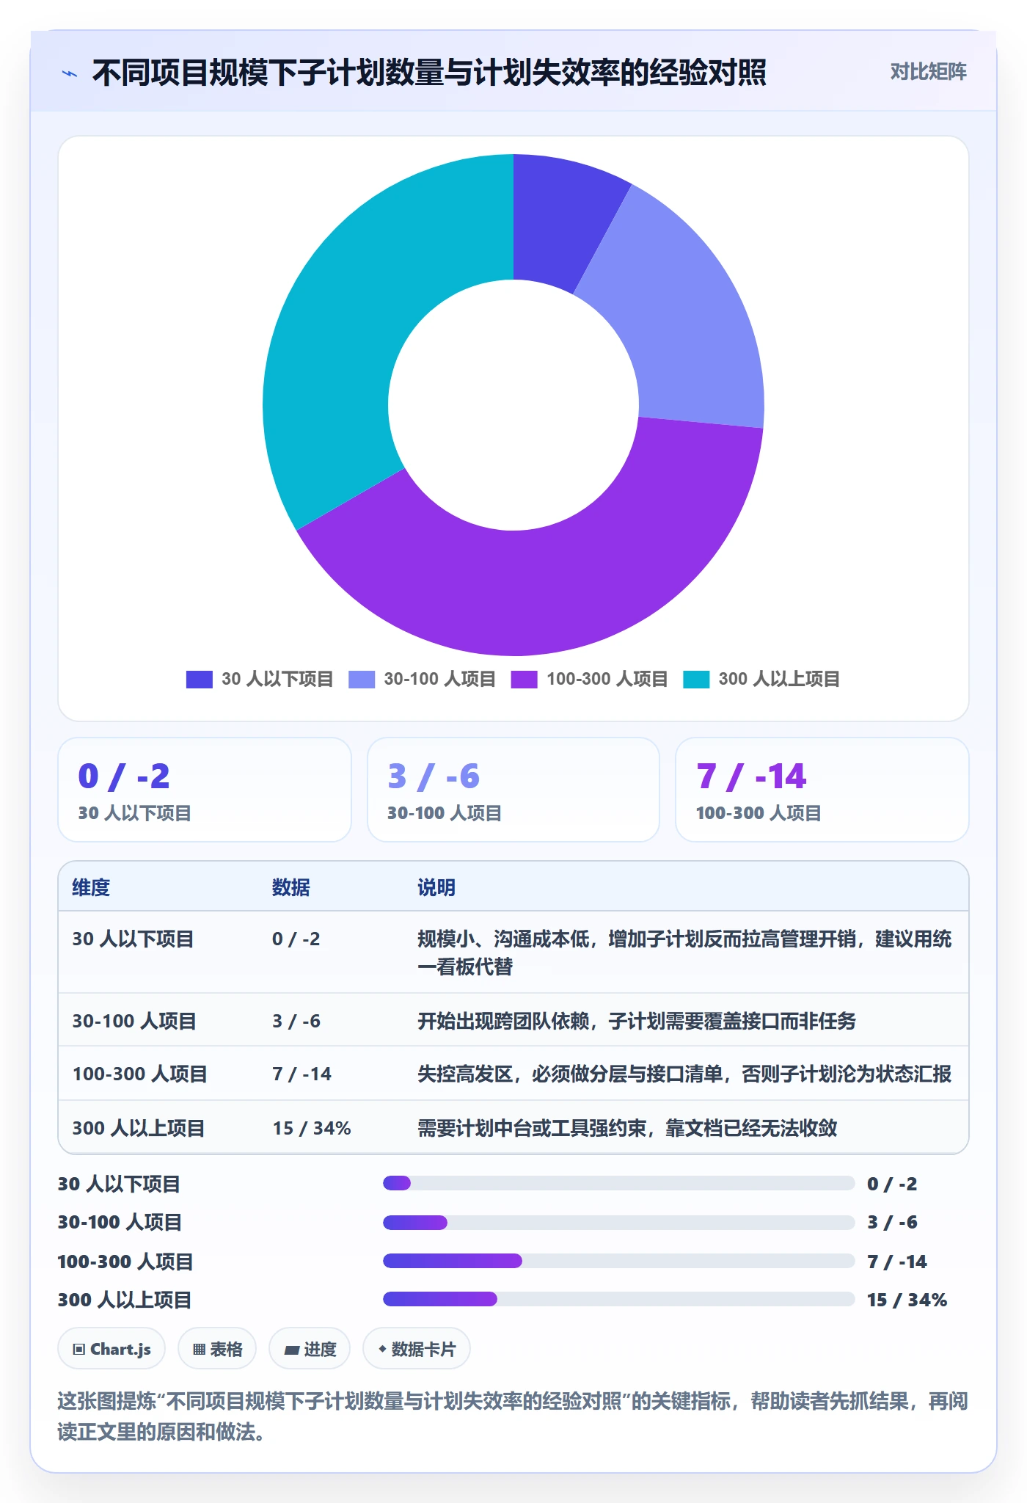Image resolution: width=1027 pixels, height=1503 pixels.
Task: Select the 3 / -6 data card
Action: (513, 790)
